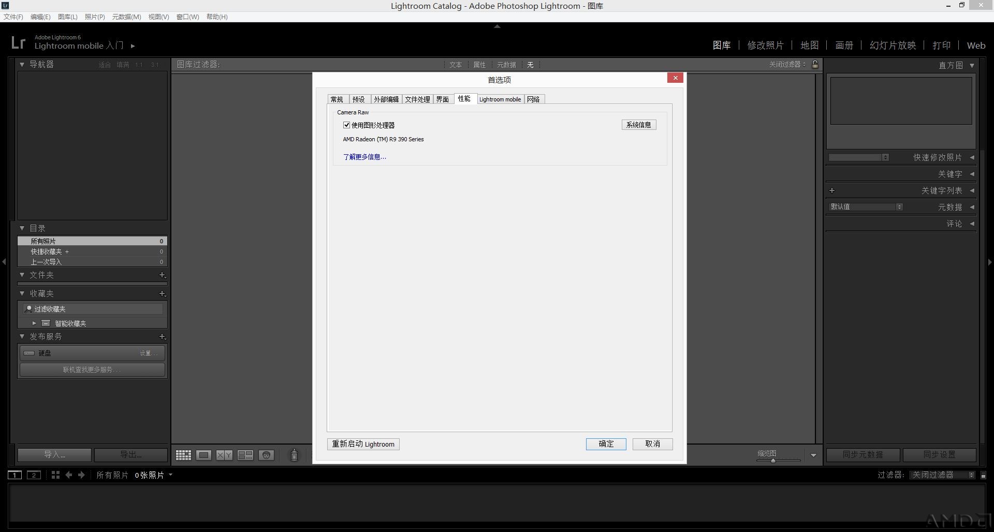
Task: Go back with left arrow in filmstrip
Action: (68, 475)
